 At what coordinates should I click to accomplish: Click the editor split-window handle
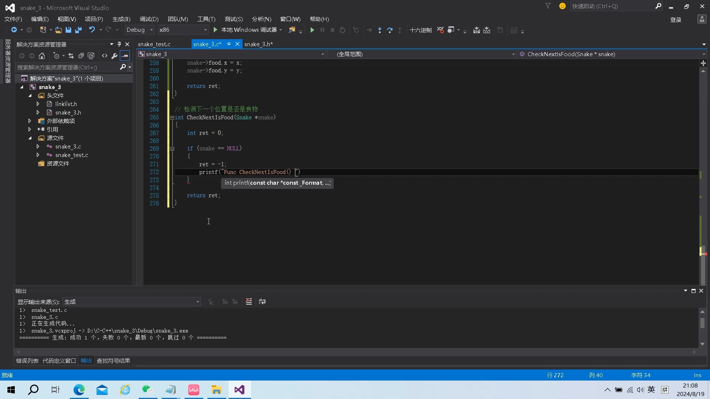coord(703,63)
